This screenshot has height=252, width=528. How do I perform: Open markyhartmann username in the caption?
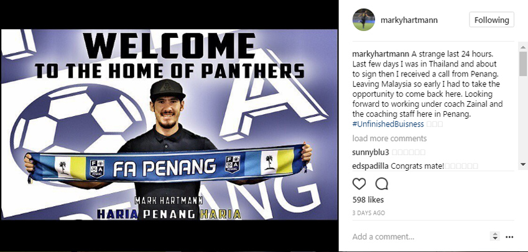click(x=381, y=54)
